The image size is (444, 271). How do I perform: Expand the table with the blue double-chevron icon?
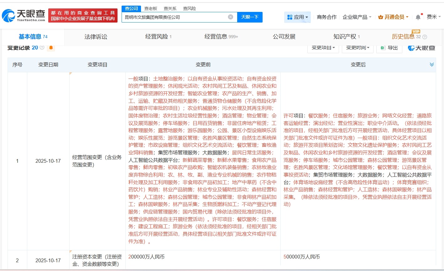click(x=432, y=65)
